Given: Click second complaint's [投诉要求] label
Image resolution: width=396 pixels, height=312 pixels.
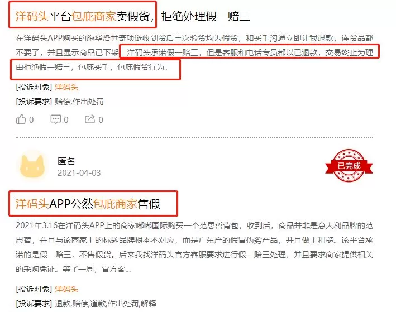Looking at the screenshot, I should [x=34, y=304].
